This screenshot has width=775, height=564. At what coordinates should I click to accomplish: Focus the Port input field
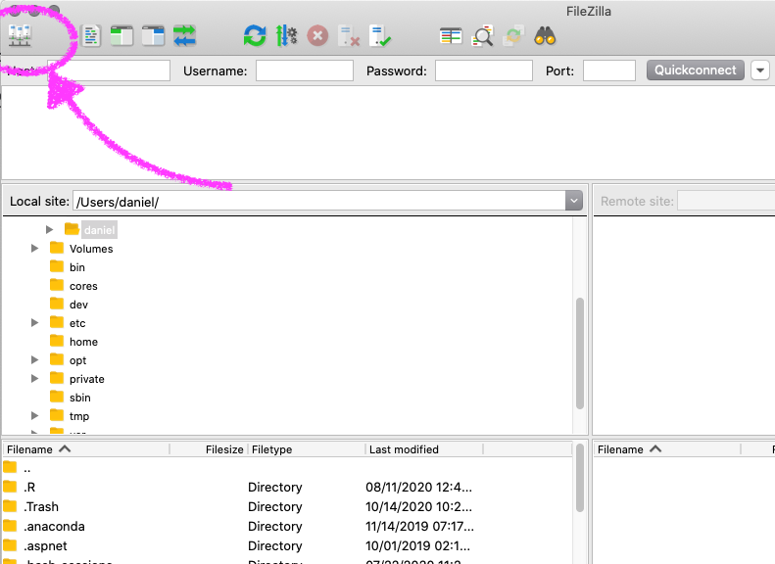(609, 70)
